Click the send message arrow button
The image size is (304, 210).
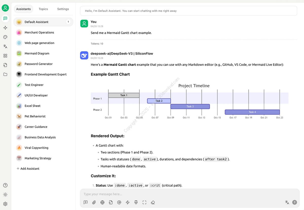[x=294, y=202]
